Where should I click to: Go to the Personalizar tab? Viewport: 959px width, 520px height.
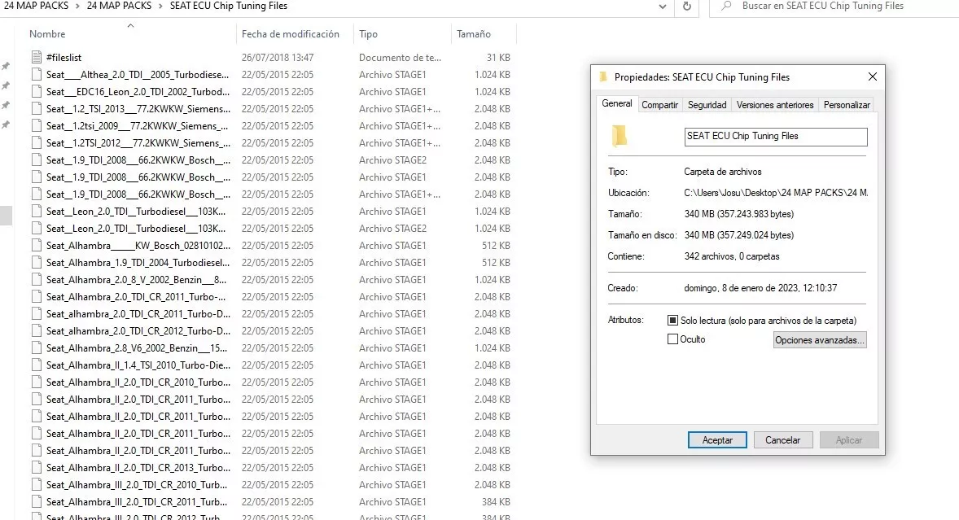847,105
